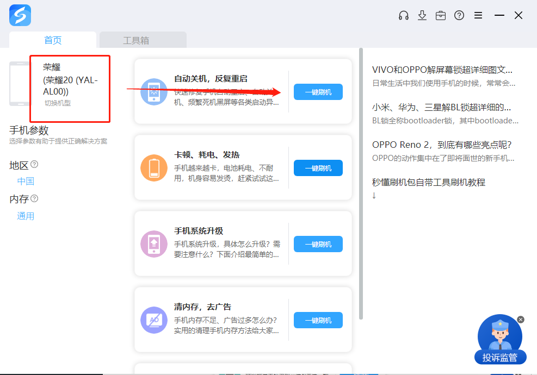The image size is (537, 375).
Task: Click the phone outline device image
Action: point(20,84)
